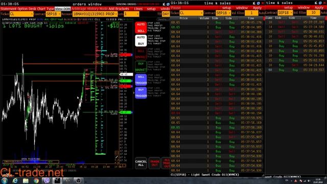
Task: Click collapse arrow icon of first time & sales
Action: [254, 3]
